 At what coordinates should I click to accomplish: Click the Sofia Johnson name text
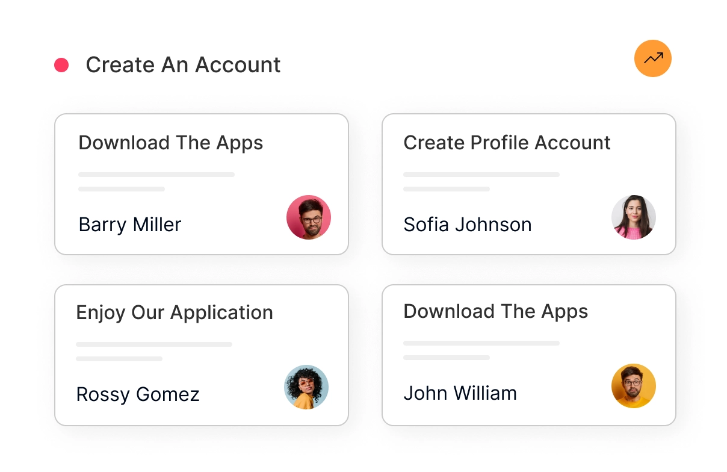pyautogui.click(x=468, y=225)
